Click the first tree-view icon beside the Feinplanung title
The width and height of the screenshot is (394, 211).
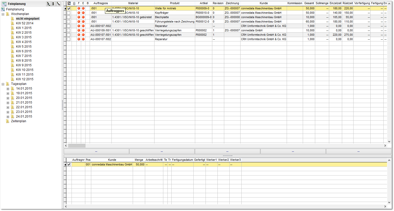(x=48, y=4)
